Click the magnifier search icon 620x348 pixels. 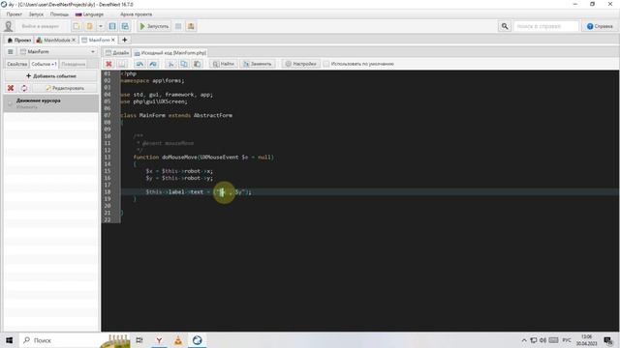pyautogui.click(x=505, y=26)
